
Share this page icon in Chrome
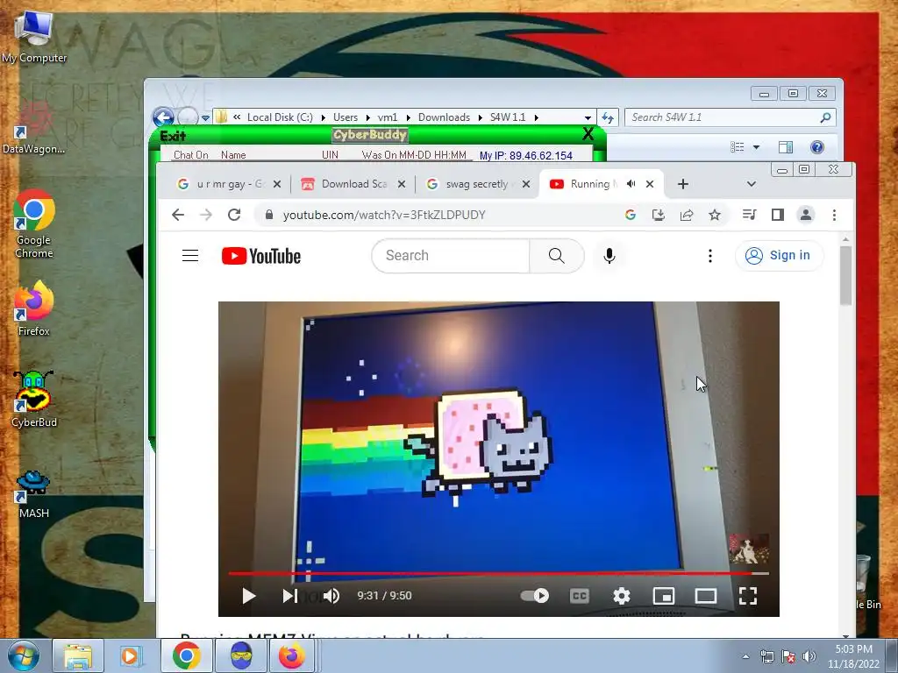[687, 215]
